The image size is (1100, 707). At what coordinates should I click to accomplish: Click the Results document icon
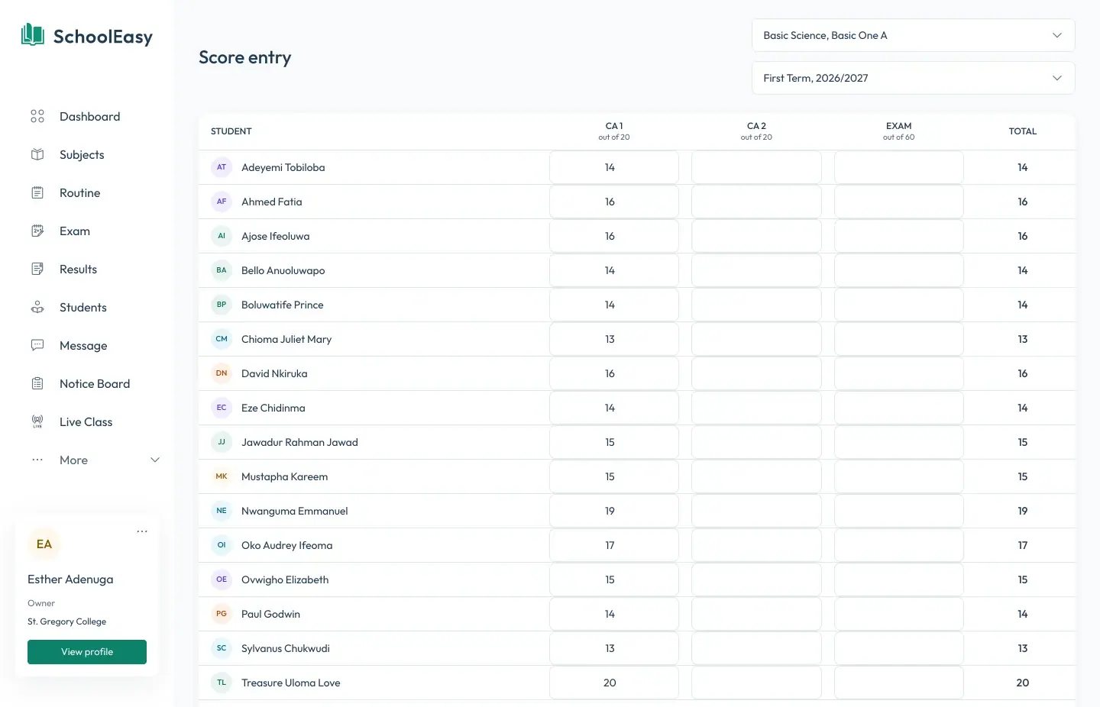coord(37,269)
